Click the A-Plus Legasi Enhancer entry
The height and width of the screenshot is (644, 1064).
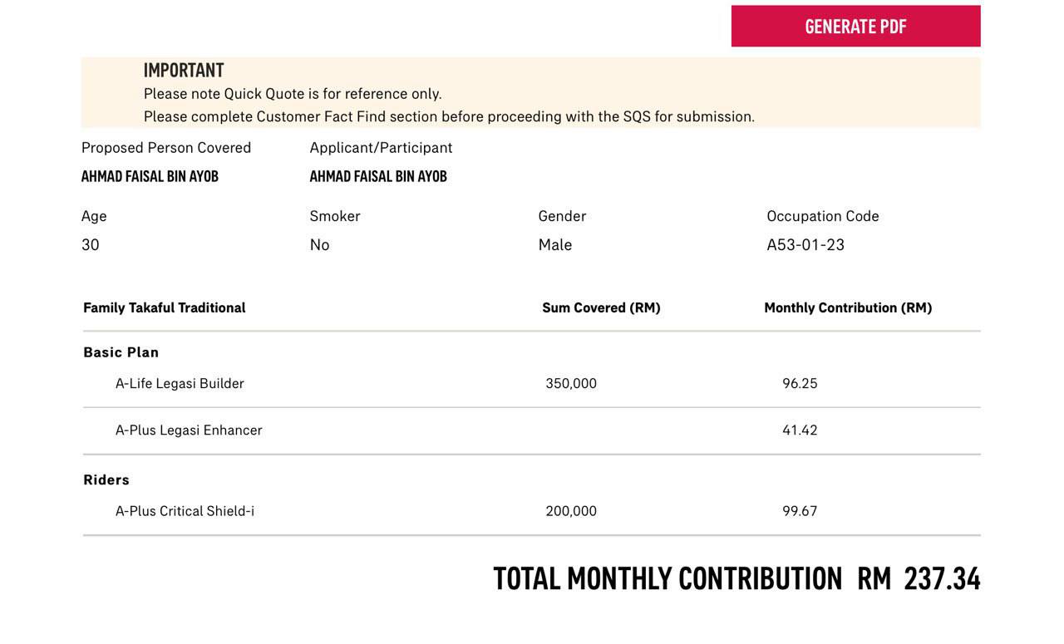(x=189, y=430)
